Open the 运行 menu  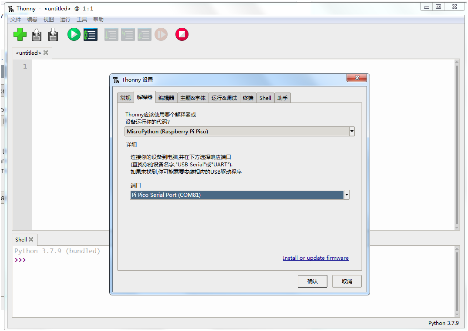[65, 20]
